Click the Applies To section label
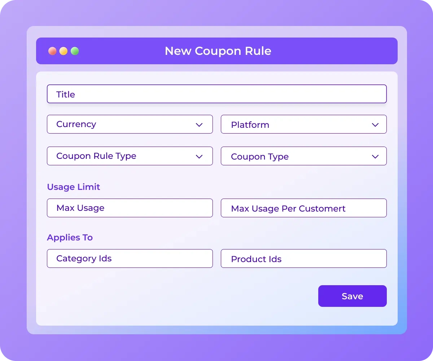Image resolution: width=433 pixels, height=361 pixels. click(x=70, y=237)
